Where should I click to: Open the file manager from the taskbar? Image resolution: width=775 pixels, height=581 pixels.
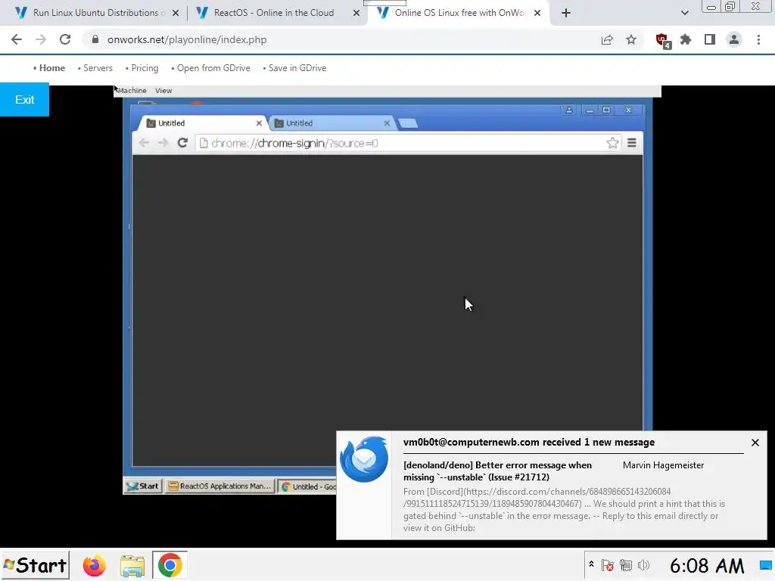(132, 566)
